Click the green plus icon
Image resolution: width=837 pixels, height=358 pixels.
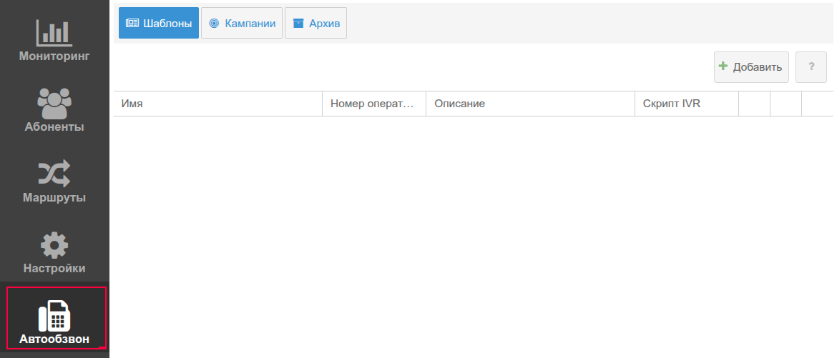[723, 66]
